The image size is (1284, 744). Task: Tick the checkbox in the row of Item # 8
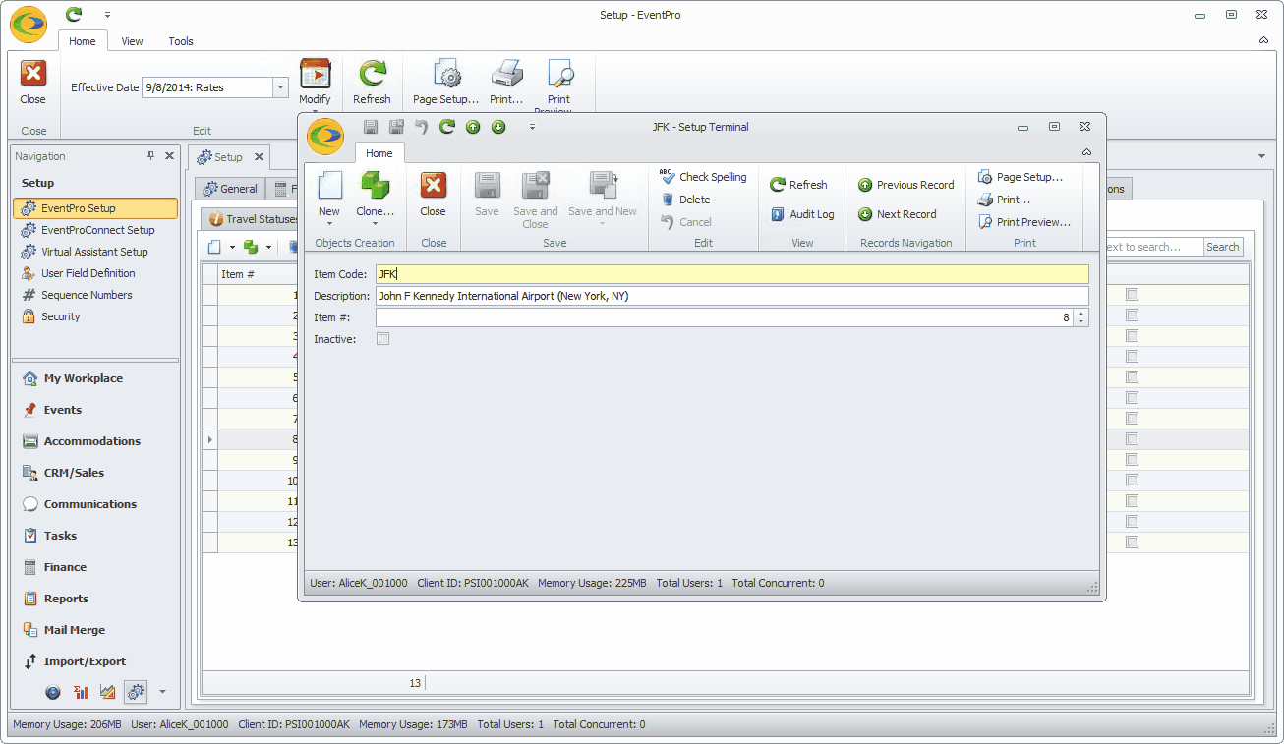(x=1132, y=439)
